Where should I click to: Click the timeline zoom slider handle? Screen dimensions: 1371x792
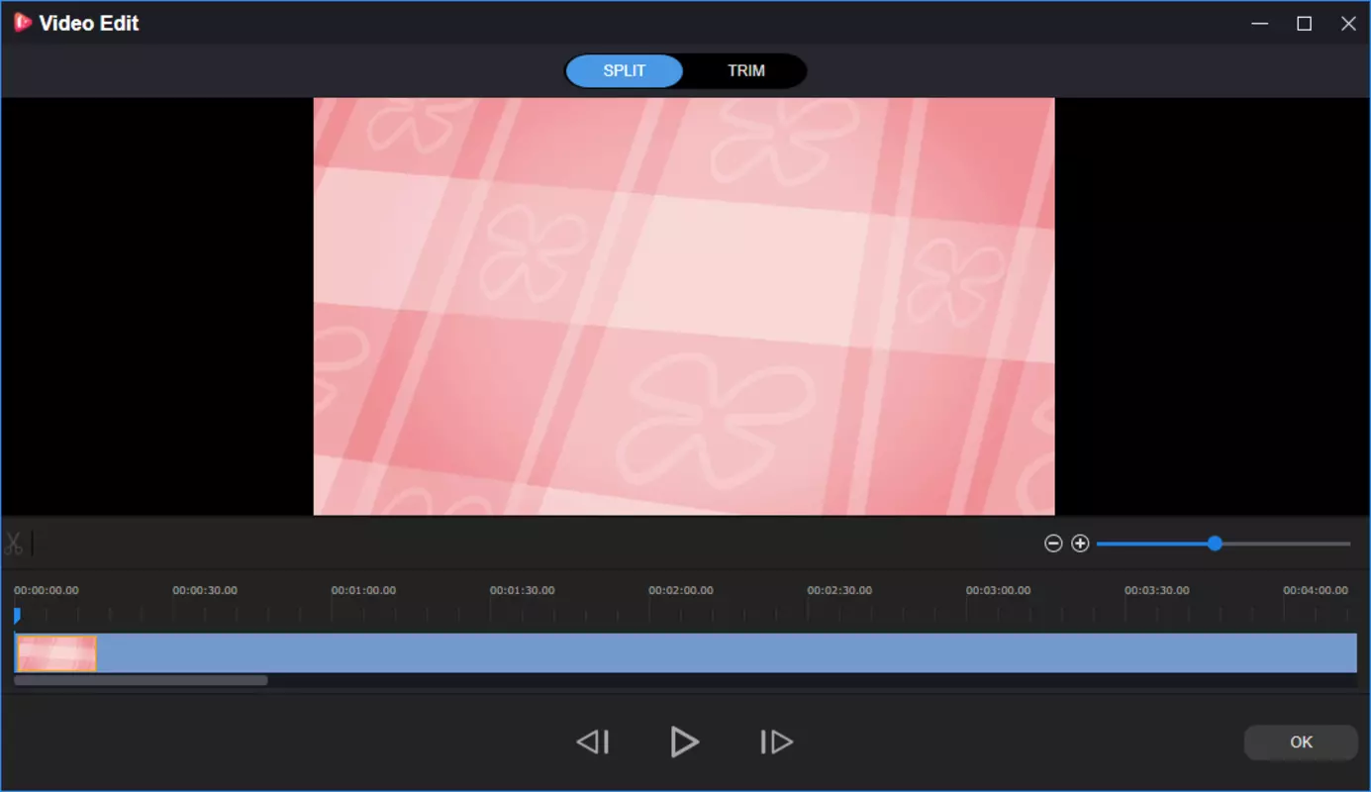(1215, 544)
